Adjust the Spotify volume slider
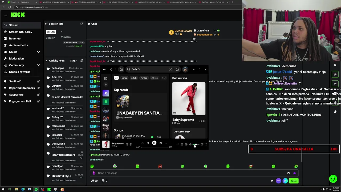This screenshot has width=341, height=192. [196, 145]
